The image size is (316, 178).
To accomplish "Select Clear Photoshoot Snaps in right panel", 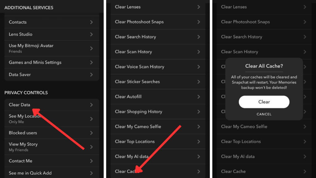I will point(264,22).
